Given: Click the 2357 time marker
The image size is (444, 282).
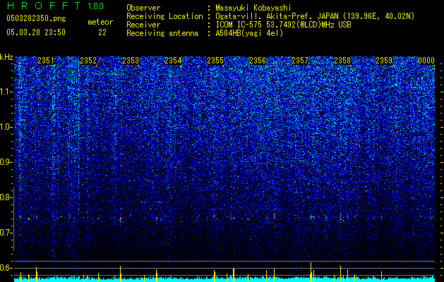Looking at the screenshot, I should click(300, 61).
